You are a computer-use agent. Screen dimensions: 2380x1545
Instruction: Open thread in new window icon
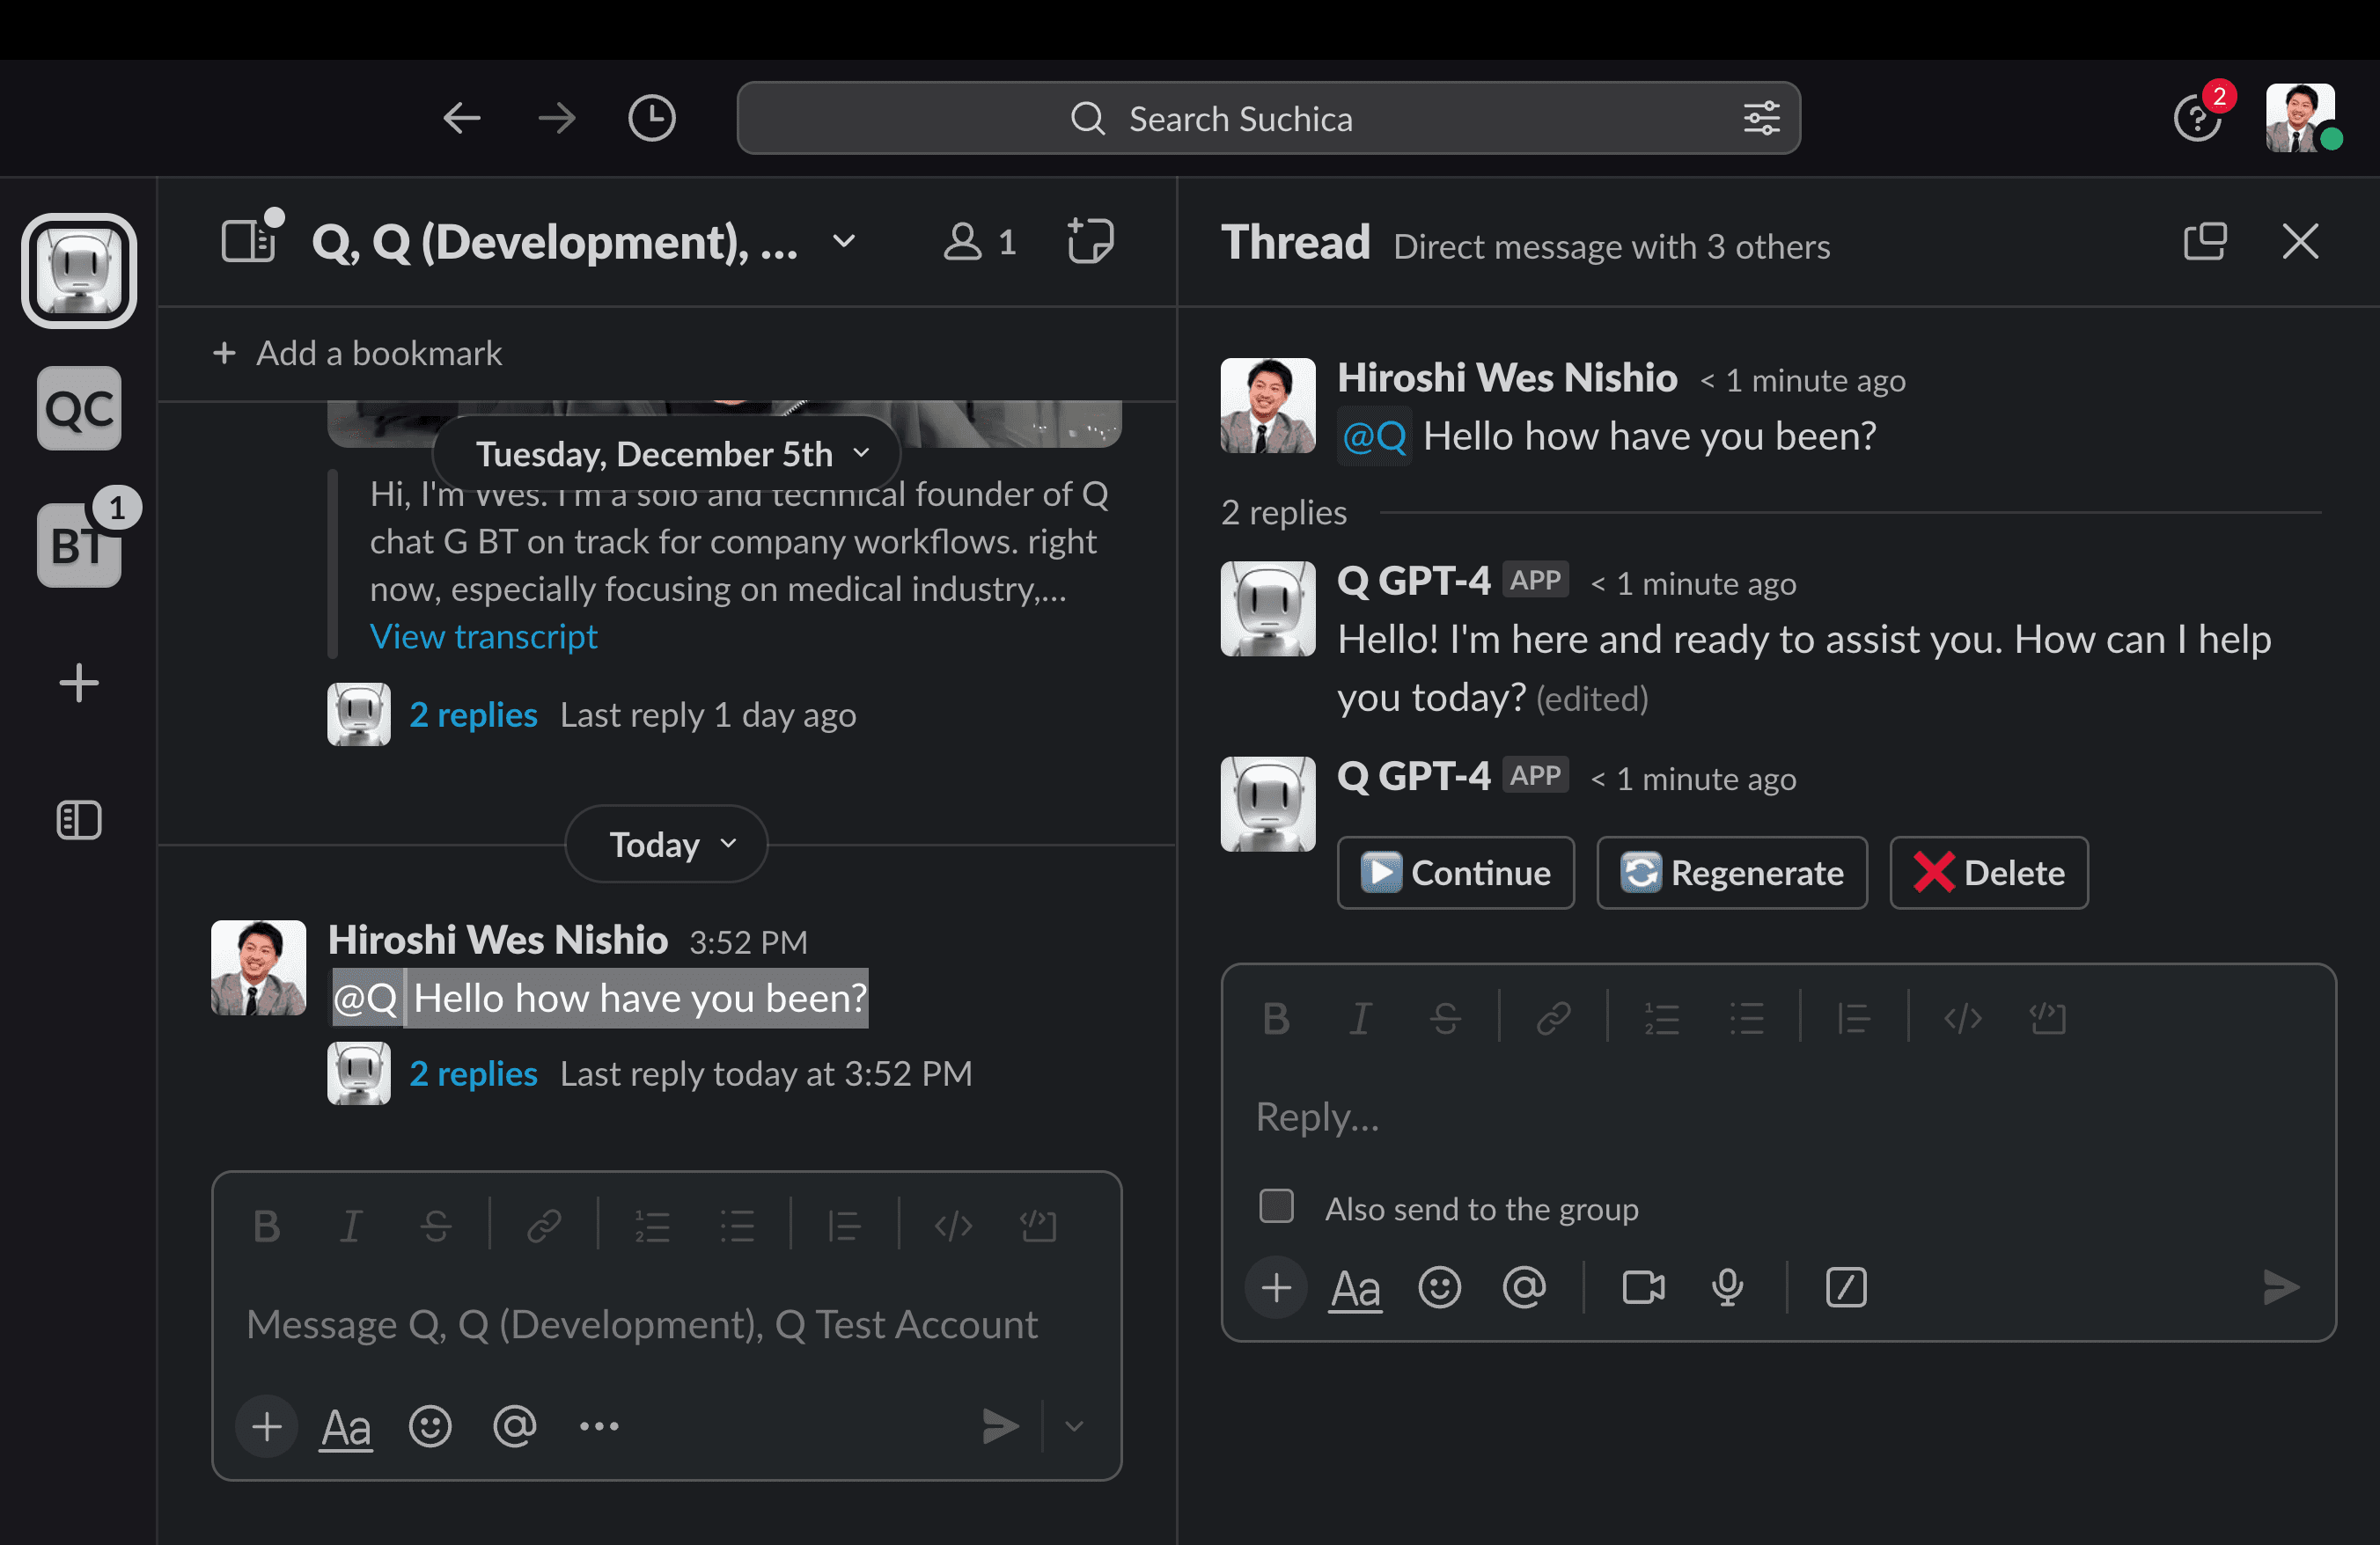2205,241
